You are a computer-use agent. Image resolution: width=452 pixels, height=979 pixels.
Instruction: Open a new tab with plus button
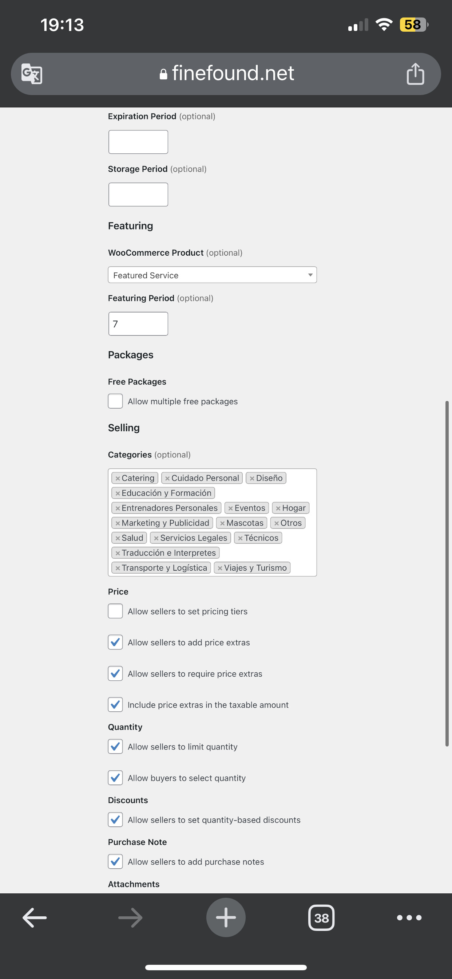pos(226,917)
